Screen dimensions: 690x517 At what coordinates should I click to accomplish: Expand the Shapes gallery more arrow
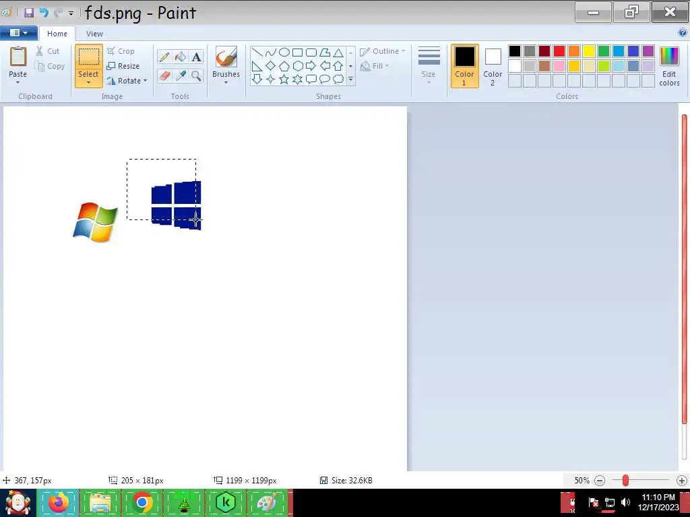pos(350,79)
